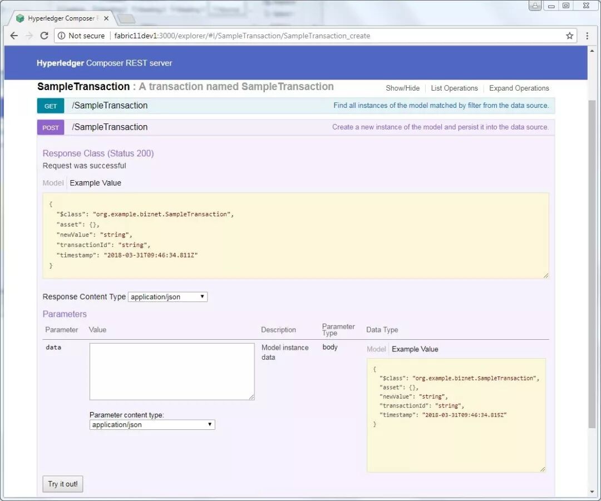Click the Chrome user profile icon

[x=535, y=6]
